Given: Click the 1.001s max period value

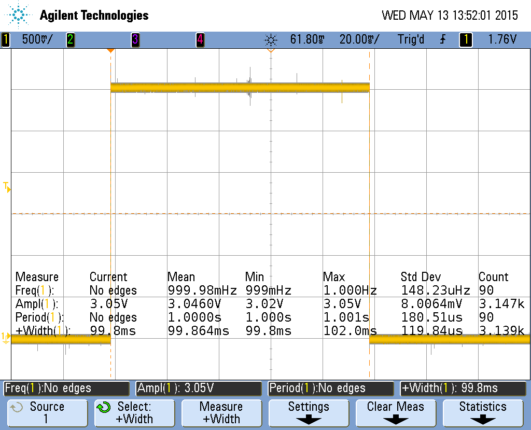Looking at the screenshot, I should tap(346, 317).
